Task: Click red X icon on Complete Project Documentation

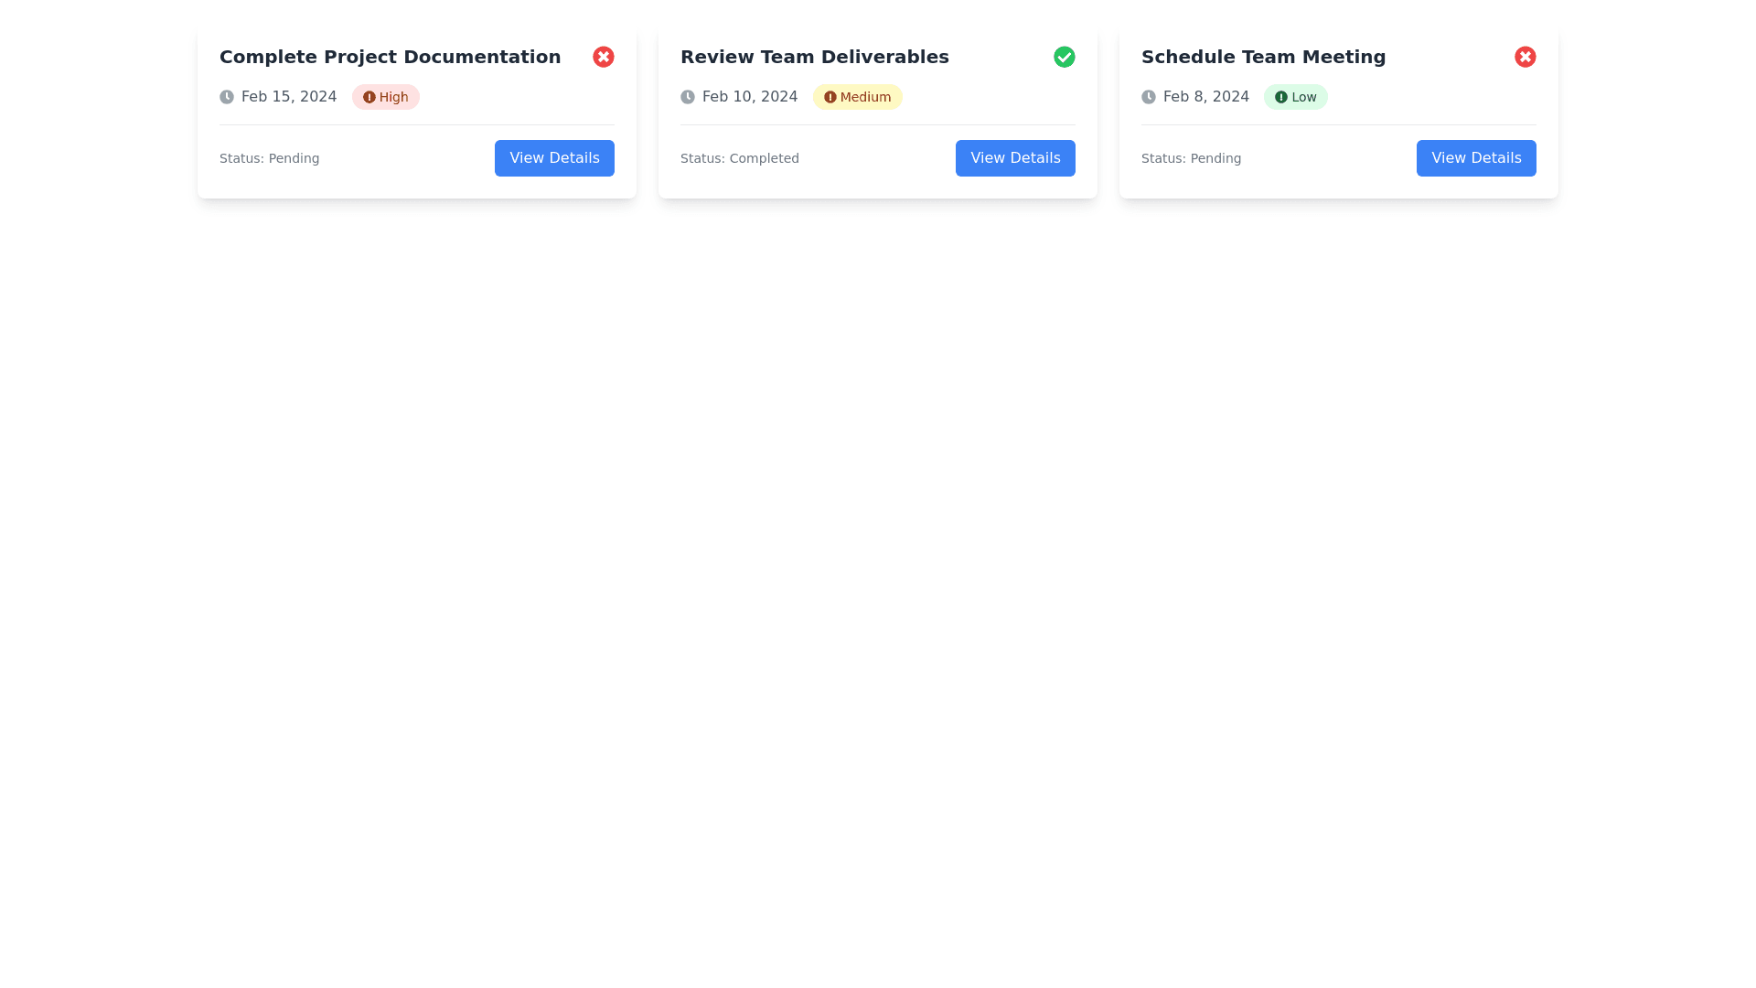Action: [603, 57]
